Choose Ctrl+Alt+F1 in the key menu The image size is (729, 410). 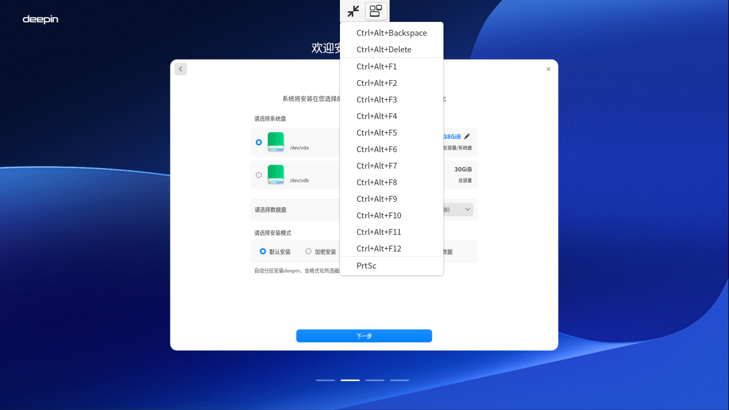point(392,66)
